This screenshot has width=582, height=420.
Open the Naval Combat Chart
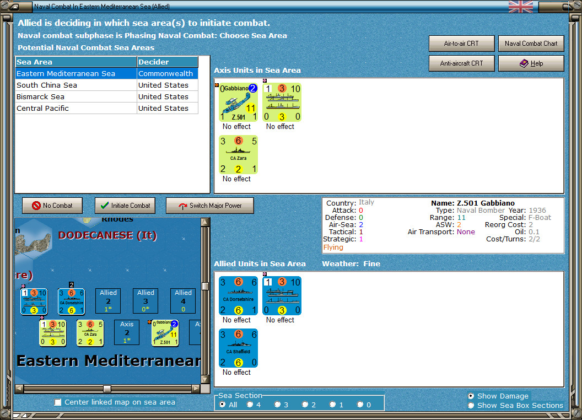click(x=531, y=44)
